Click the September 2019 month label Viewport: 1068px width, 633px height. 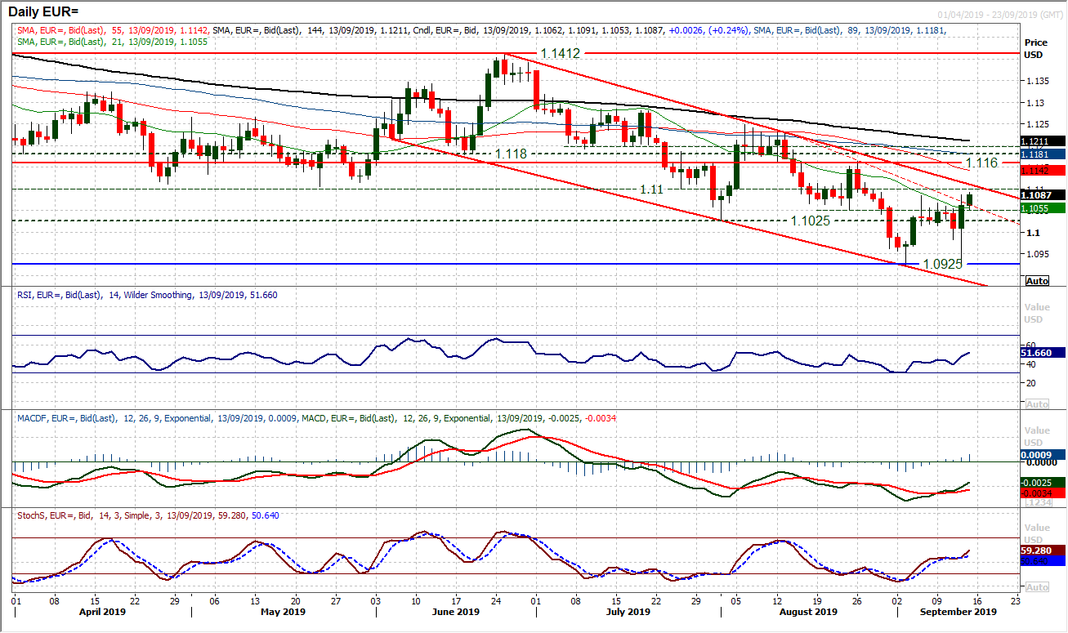click(957, 611)
